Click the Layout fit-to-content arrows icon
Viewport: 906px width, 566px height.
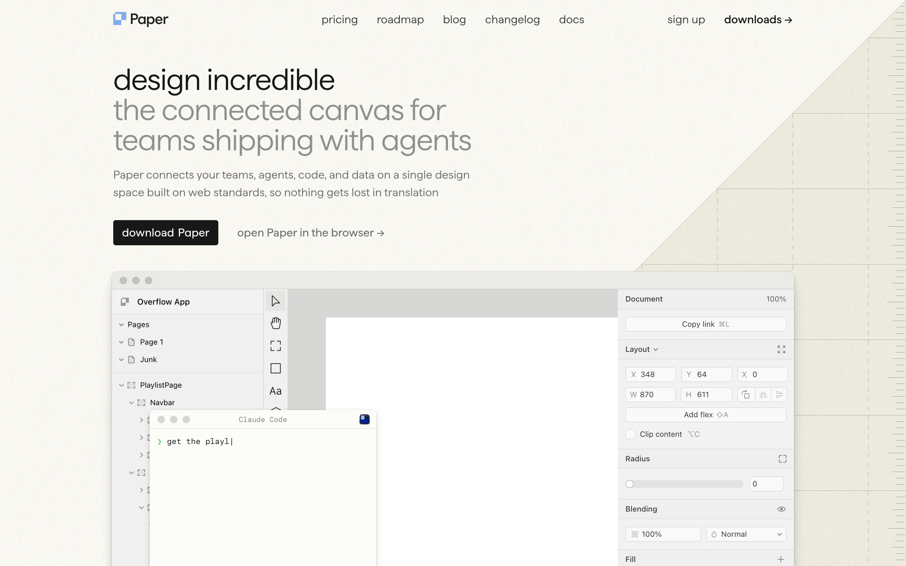tap(781, 349)
